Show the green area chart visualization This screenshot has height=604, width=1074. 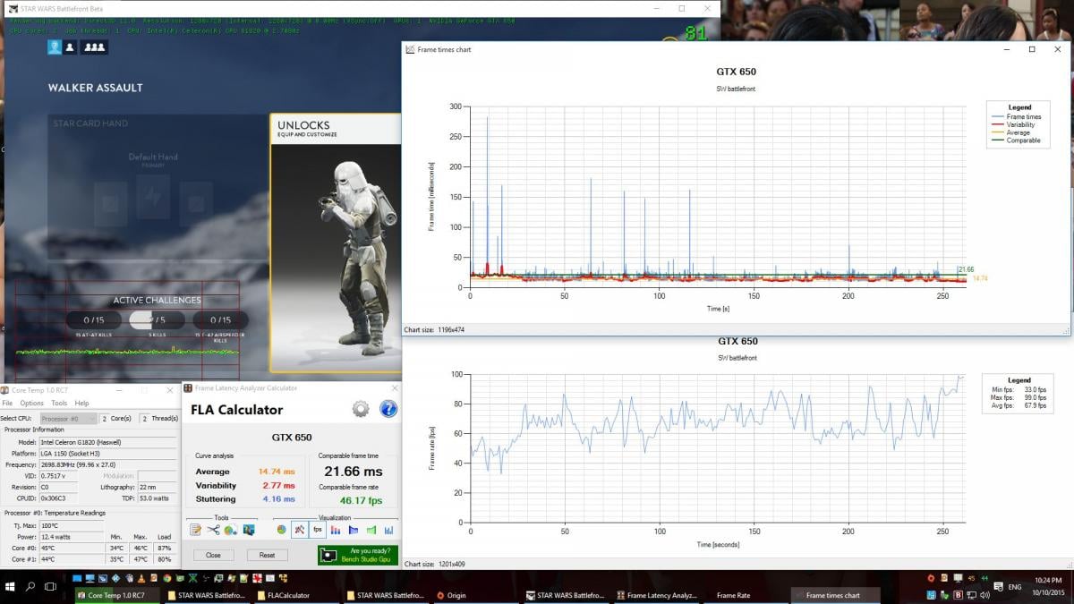tap(371, 530)
